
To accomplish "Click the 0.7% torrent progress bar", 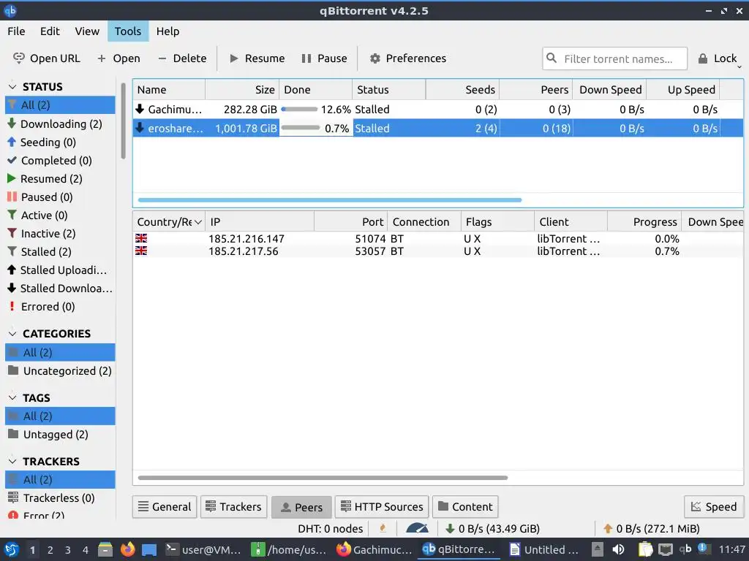I will point(301,128).
